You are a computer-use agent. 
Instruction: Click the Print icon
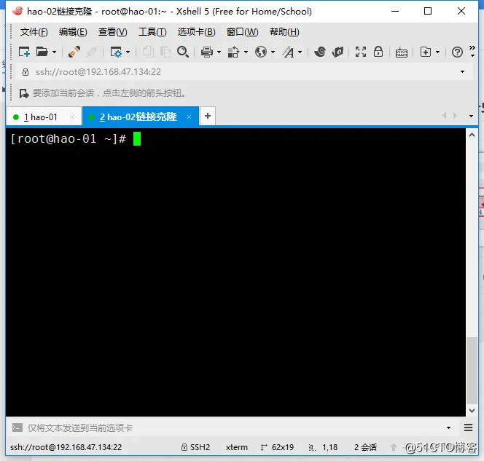207,52
